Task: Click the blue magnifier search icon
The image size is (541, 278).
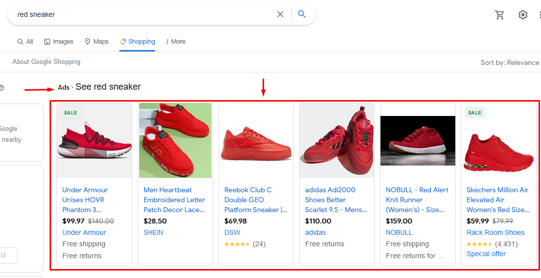Action: tap(302, 14)
